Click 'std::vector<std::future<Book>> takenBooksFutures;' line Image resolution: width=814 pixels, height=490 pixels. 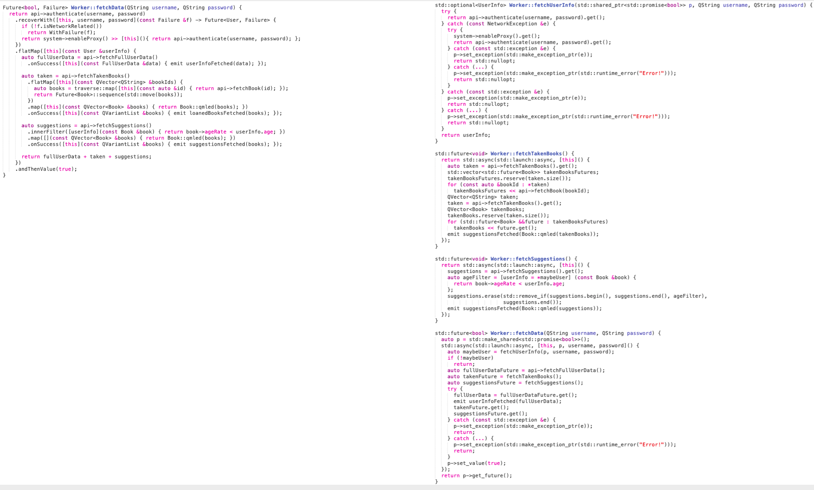coord(523,172)
